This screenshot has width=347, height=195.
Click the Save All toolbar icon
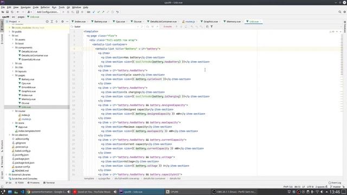(7, 12)
